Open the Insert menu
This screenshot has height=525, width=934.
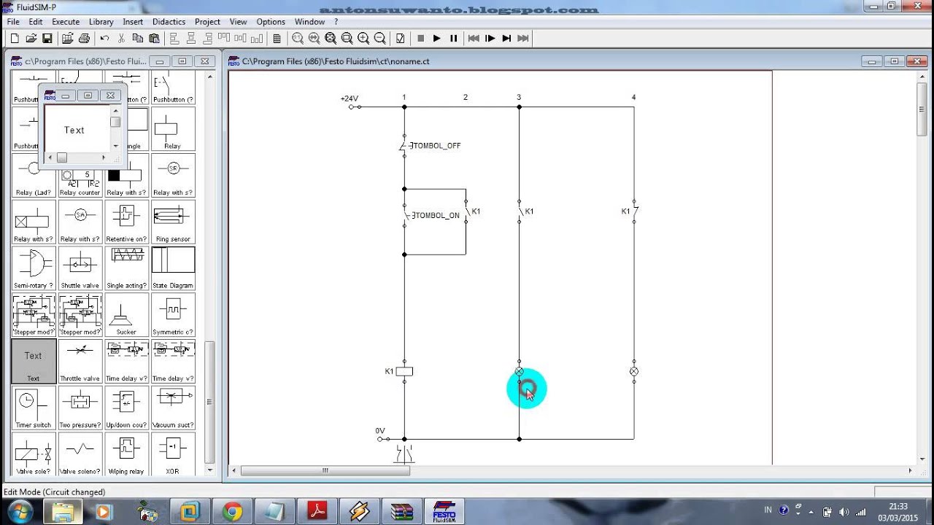click(133, 22)
